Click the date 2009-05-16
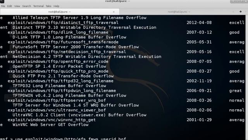This screenshot has height=140, width=248. pos(199,52)
